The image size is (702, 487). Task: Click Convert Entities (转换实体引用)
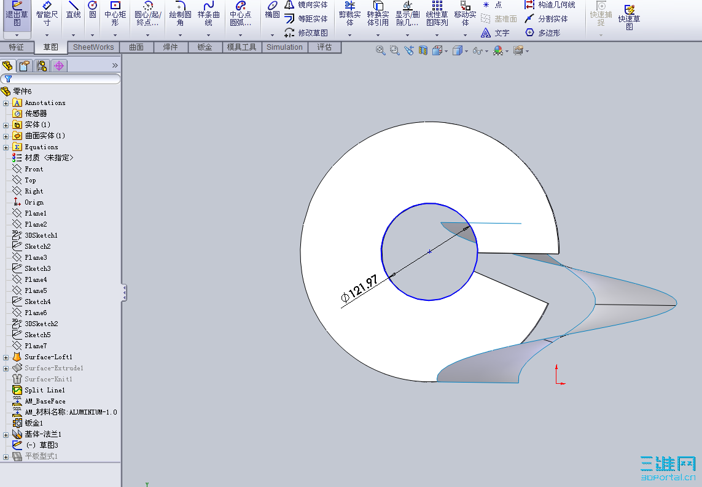pyautogui.click(x=378, y=14)
